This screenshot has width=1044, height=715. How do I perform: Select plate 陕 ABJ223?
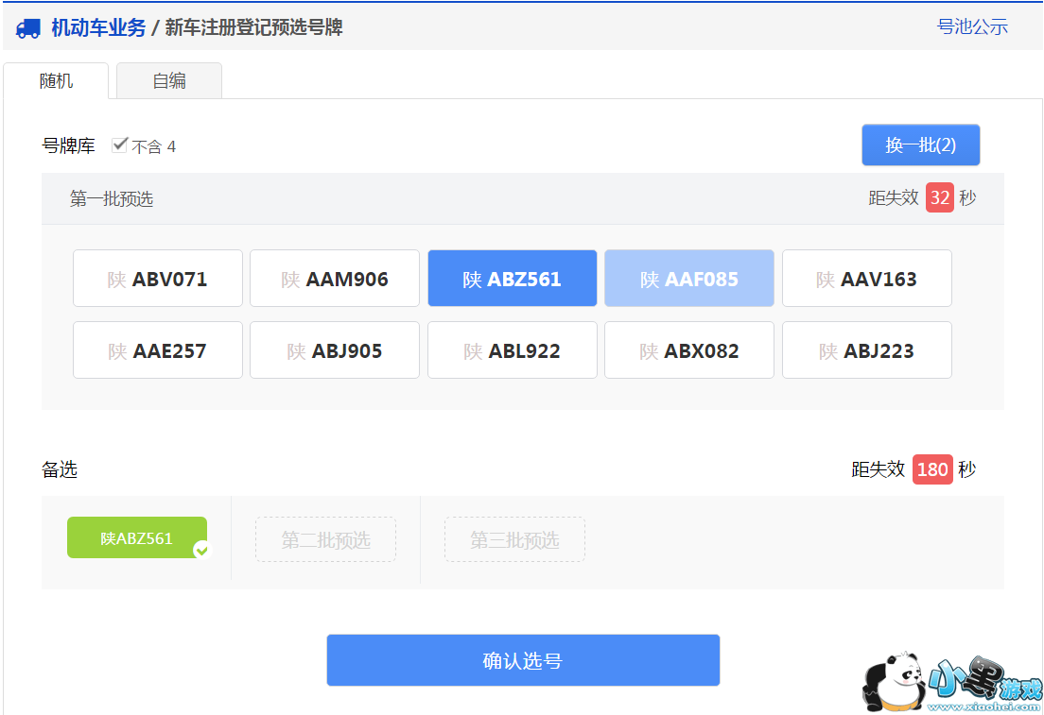point(867,350)
